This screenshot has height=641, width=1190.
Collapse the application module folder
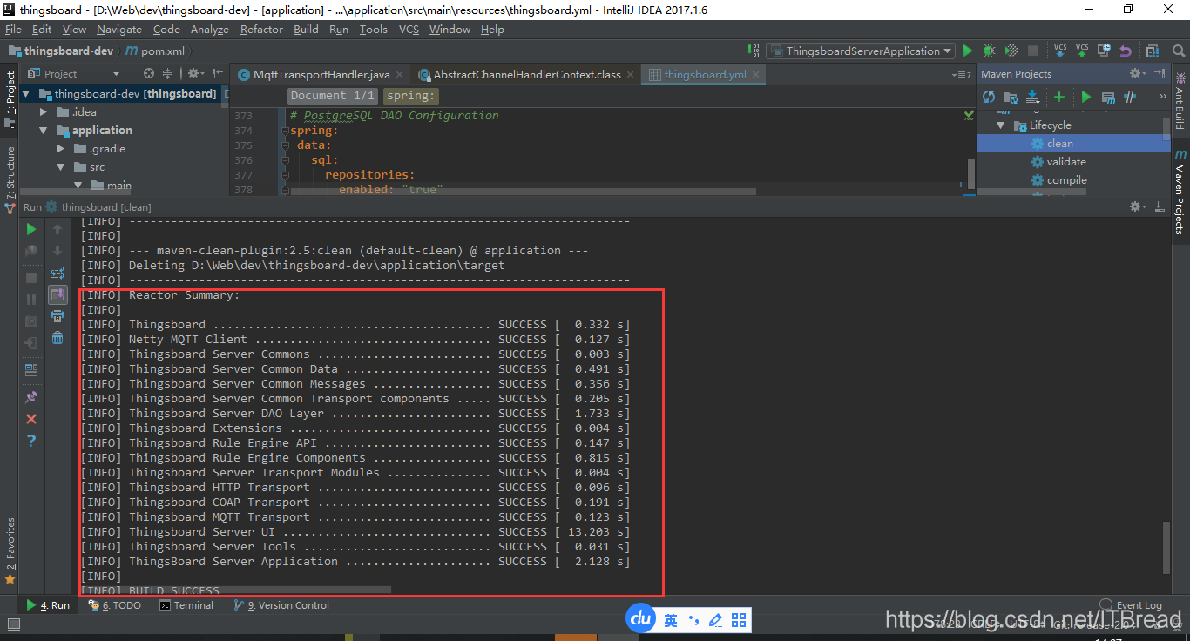click(x=44, y=131)
